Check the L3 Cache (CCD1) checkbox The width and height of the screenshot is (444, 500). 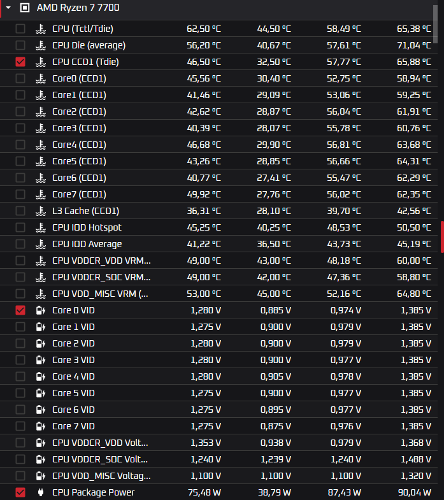pos(20,211)
